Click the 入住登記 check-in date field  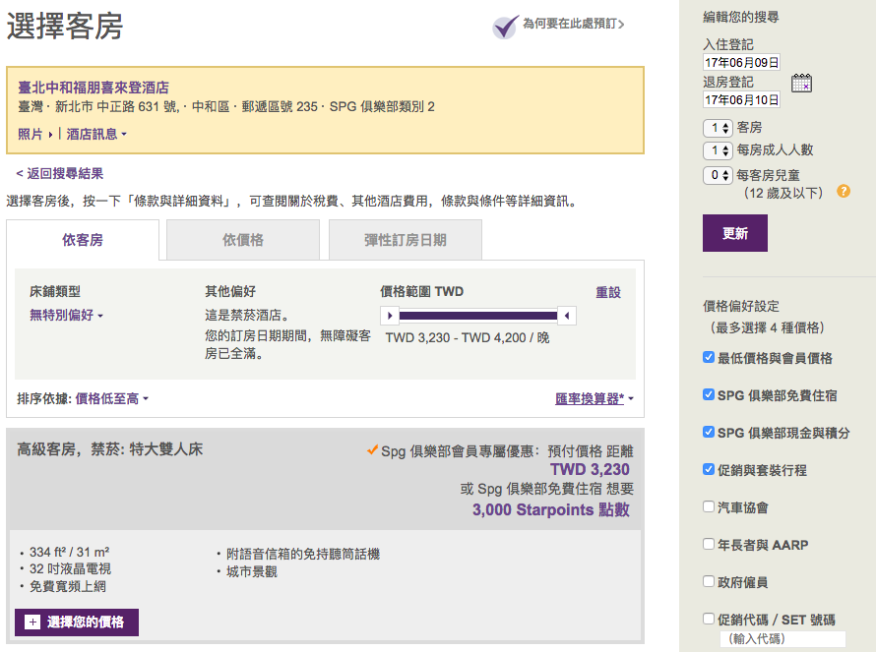point(741,63)
